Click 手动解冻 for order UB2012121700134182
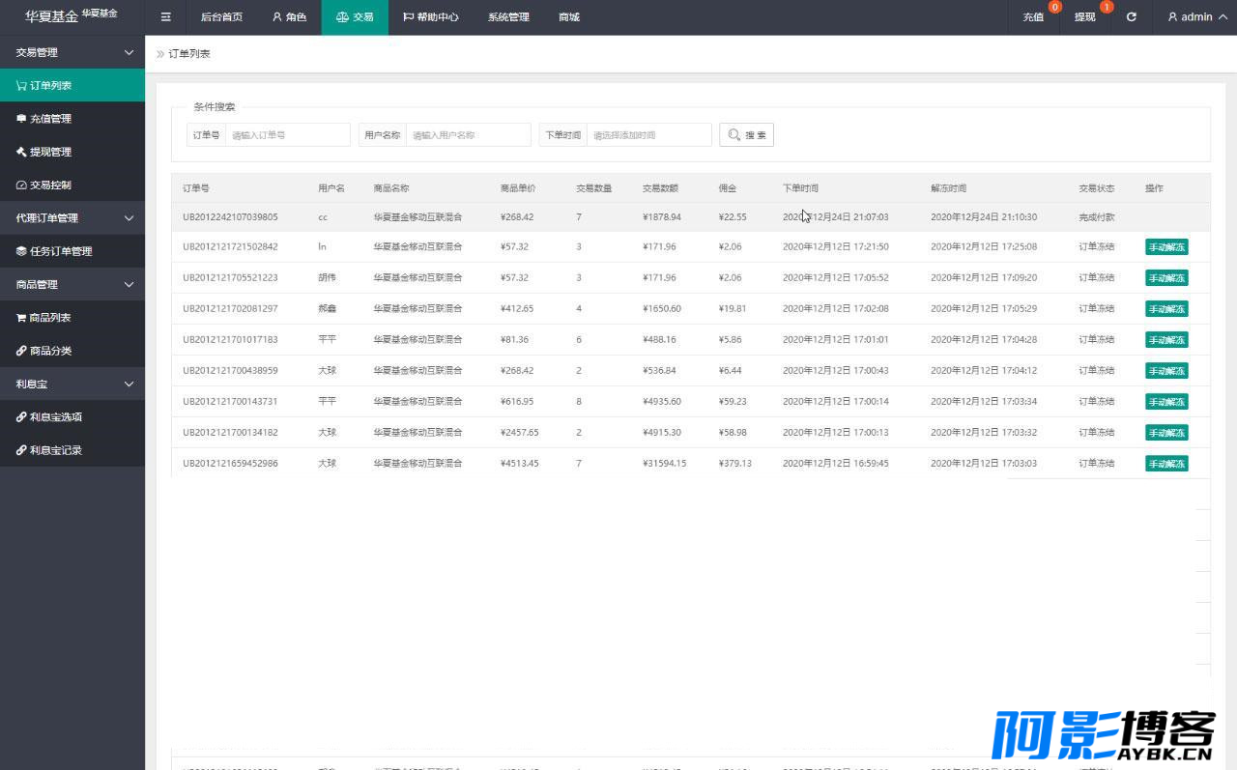The image size is (1237, 770). coord(1166,433)
